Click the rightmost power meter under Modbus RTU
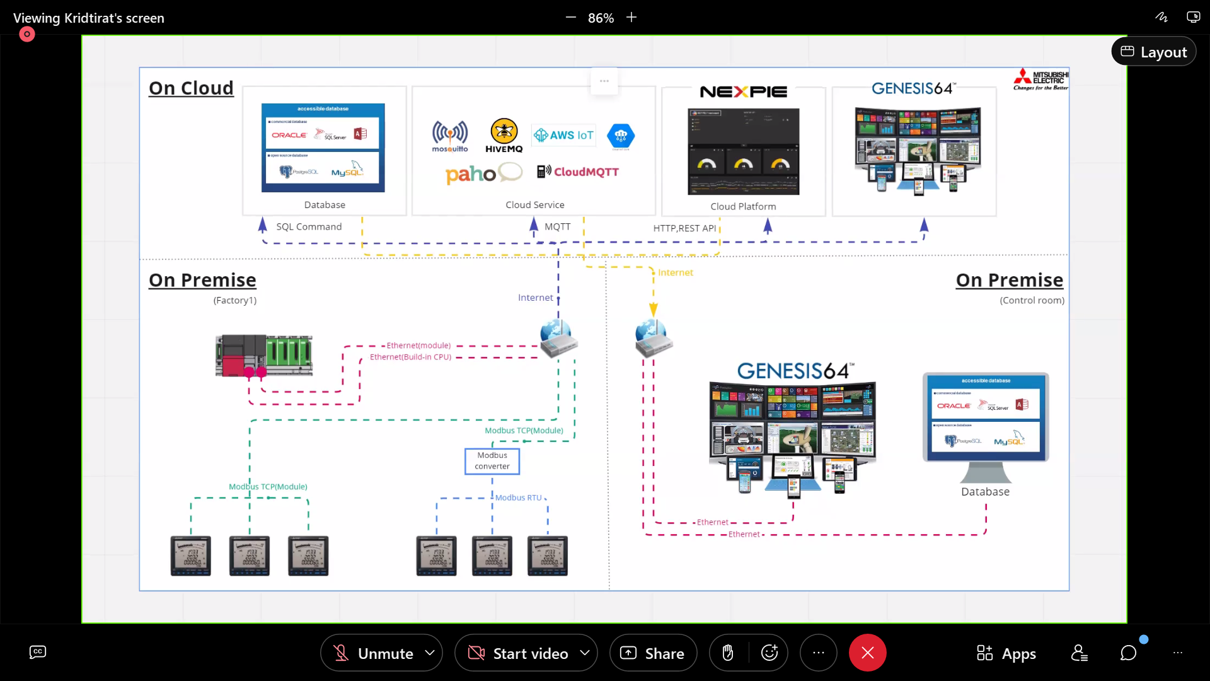The image size is (1210, 681). point(548,556)
